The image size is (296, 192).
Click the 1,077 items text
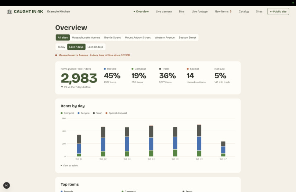(x=165, y=82)
